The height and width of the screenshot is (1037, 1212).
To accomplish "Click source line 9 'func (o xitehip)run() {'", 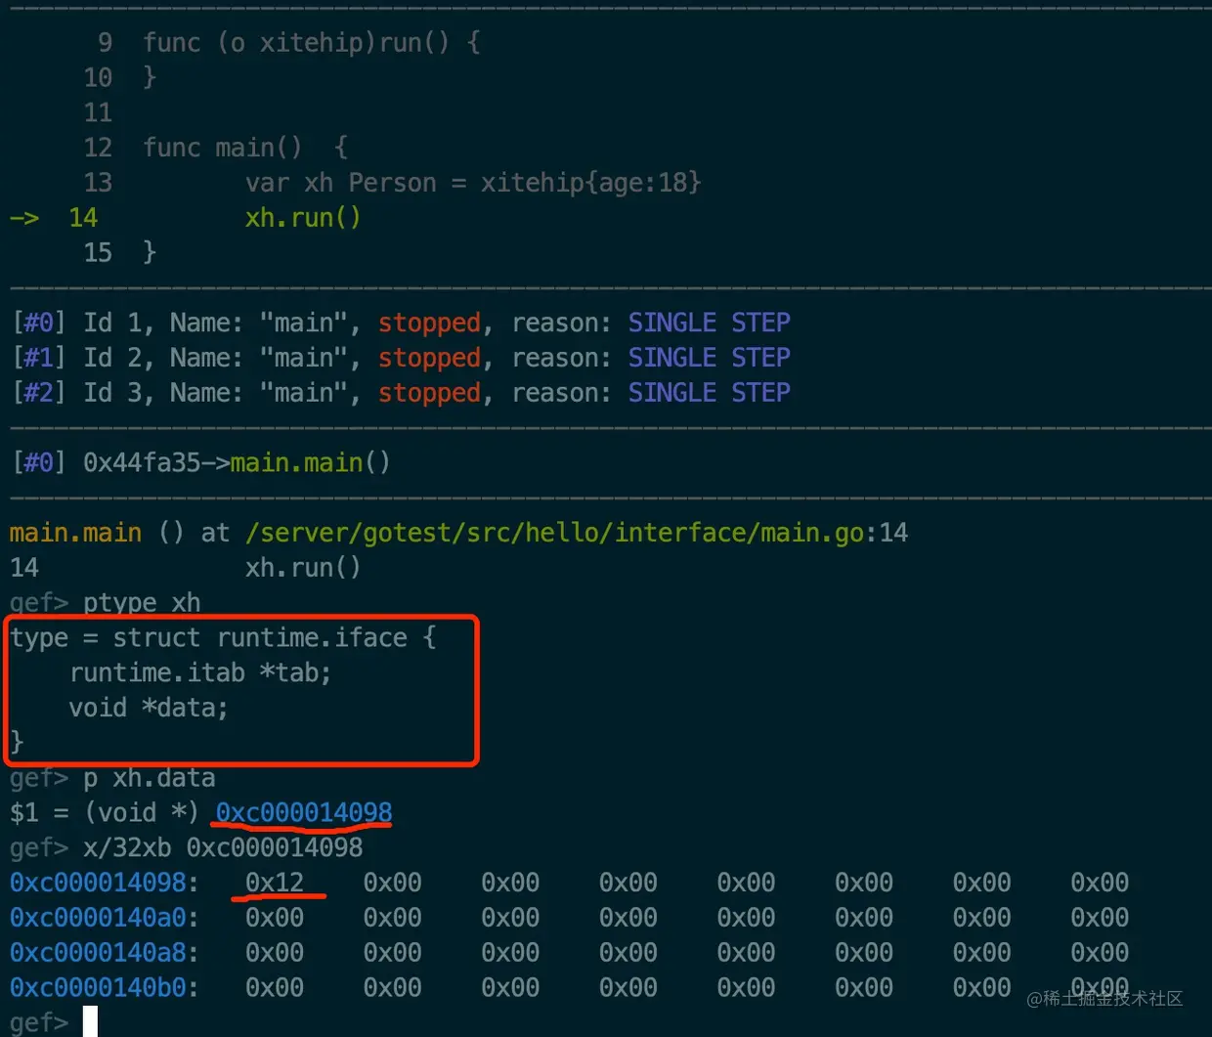I will tap(312, 43).
